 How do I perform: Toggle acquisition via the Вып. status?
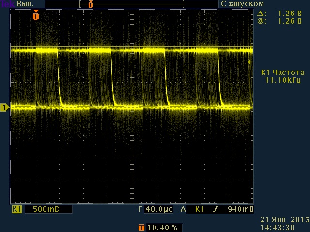tap(24, 3)
